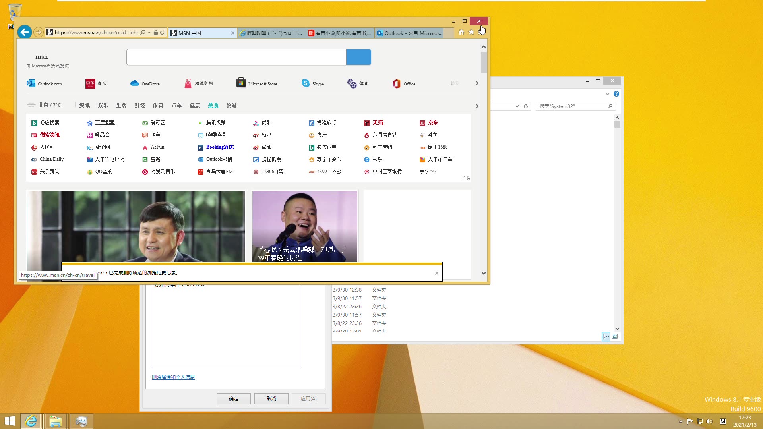Open the Favorites star icon

[x=471, y=32]
